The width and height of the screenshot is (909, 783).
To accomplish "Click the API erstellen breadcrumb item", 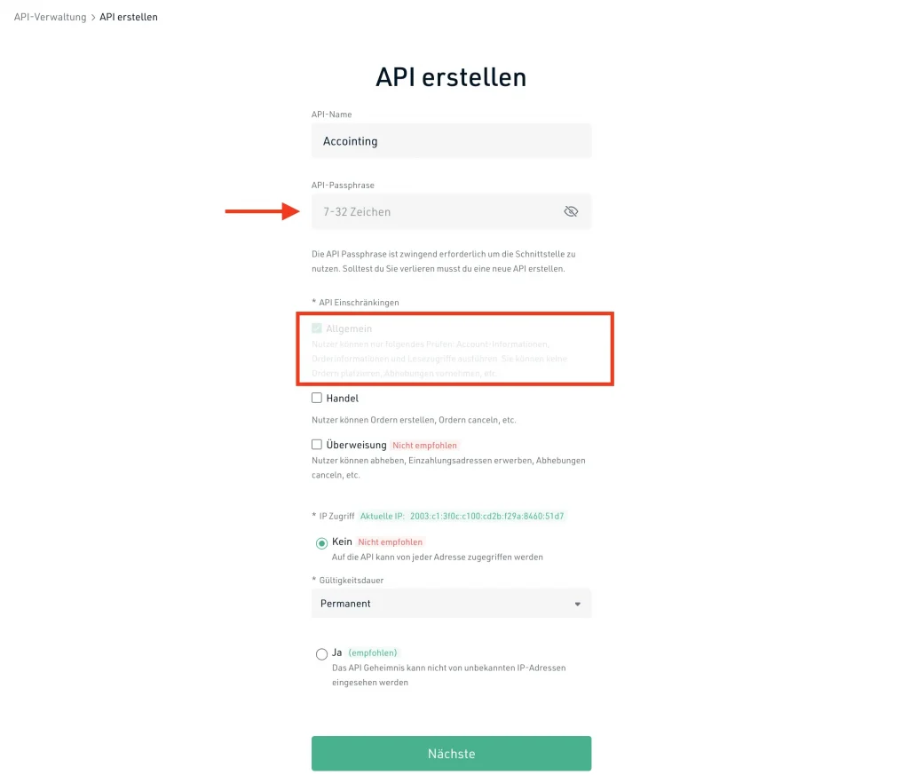I will pyautogui.click(x=129, y=17).
